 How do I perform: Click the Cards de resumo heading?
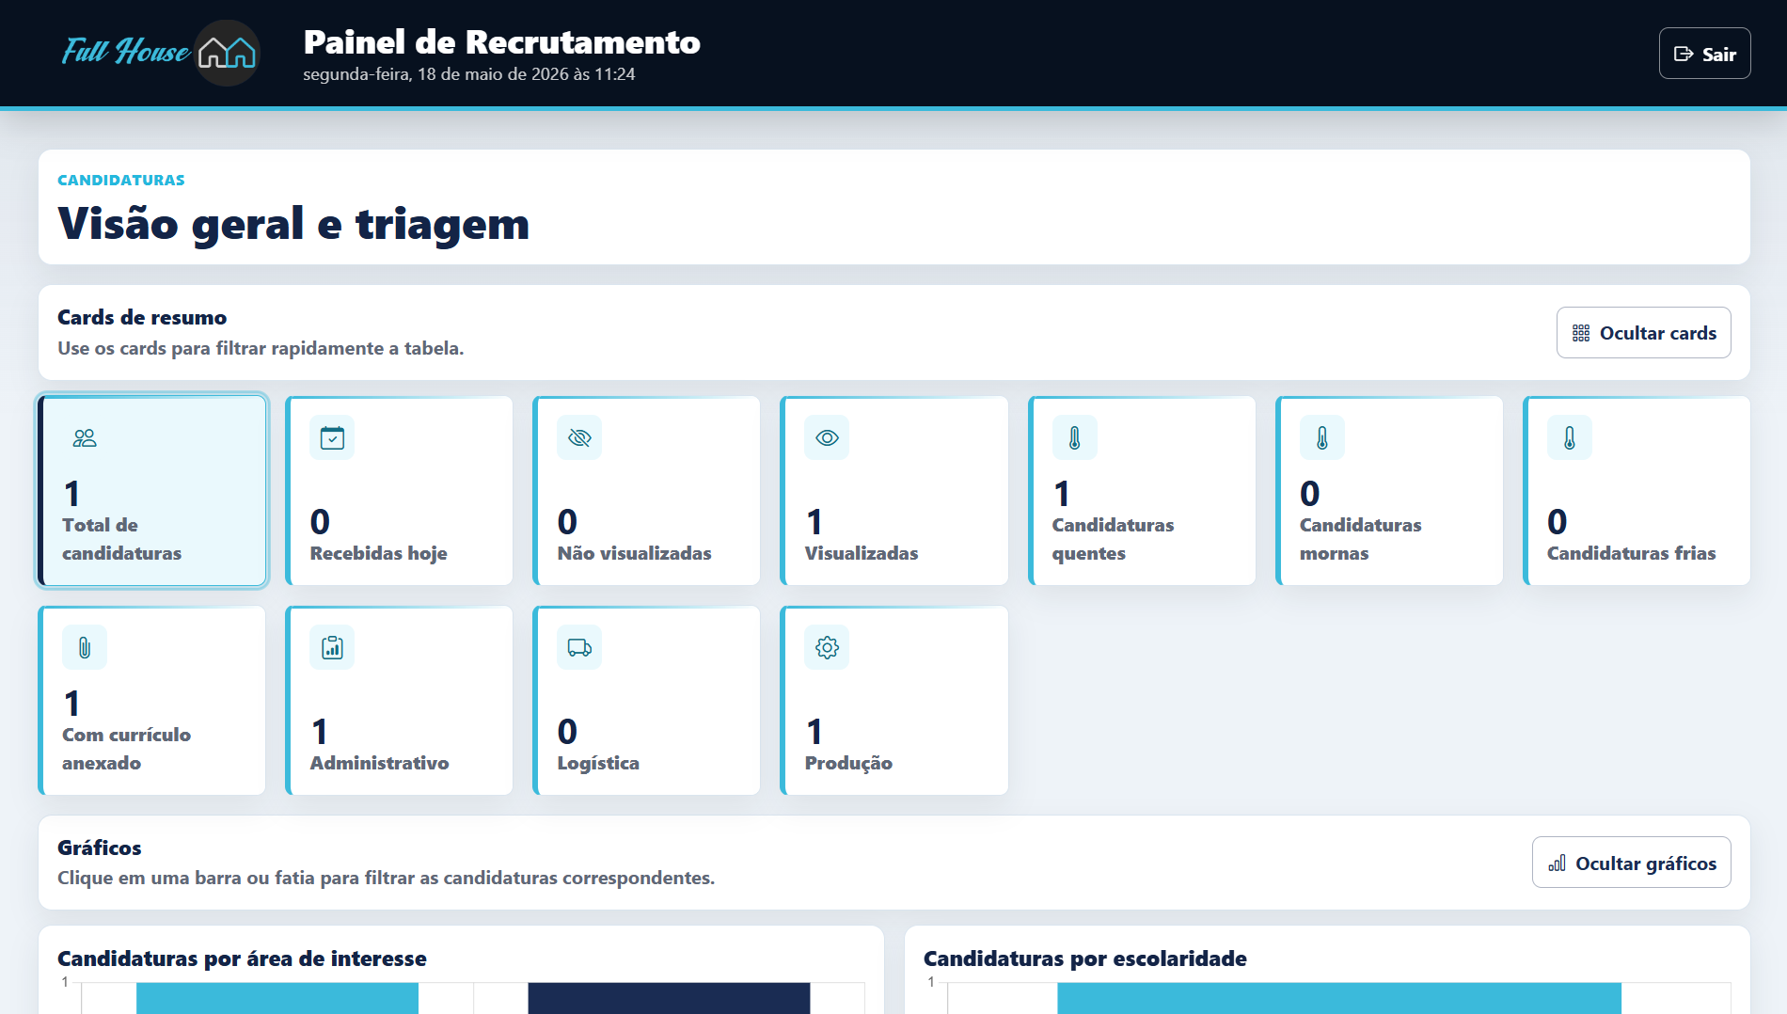tap(142, 317)
